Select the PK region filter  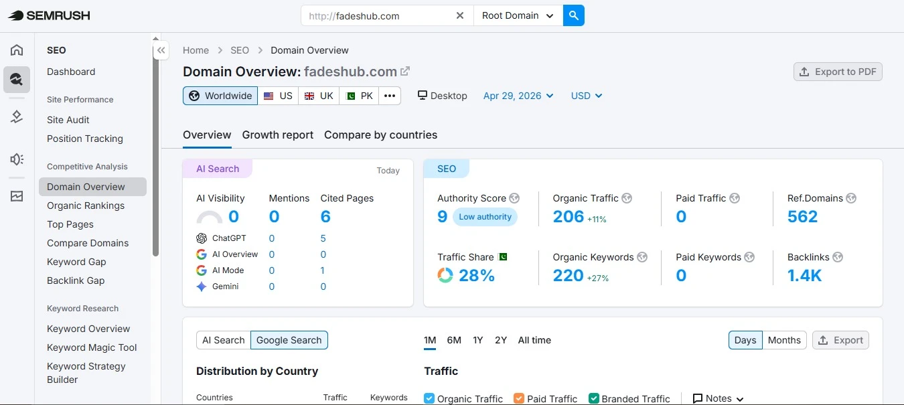point(359,96)
